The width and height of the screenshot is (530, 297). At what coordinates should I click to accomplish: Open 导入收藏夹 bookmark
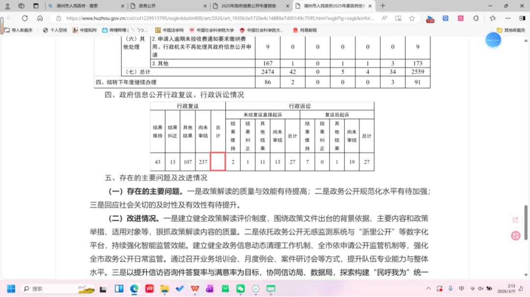pyautogui.click(x=19, y=30)
